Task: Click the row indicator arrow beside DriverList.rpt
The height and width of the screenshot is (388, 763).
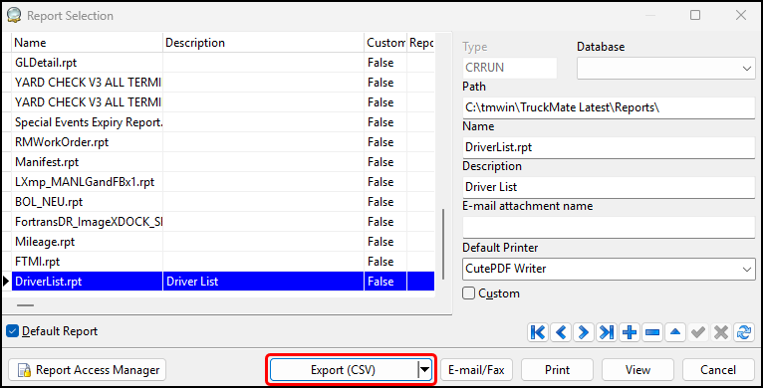Action: coord(6,282)
